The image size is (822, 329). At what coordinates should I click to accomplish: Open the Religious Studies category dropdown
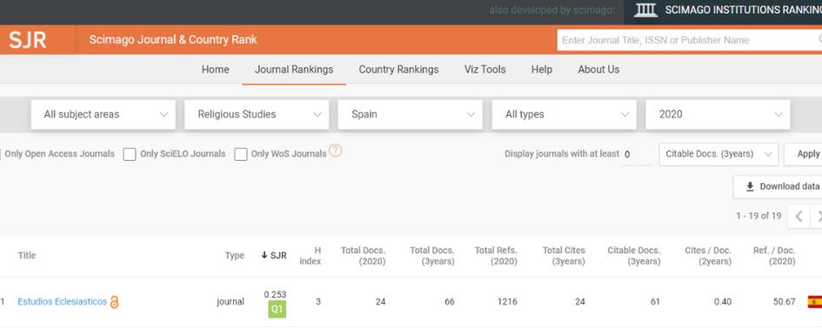[257, 114]
